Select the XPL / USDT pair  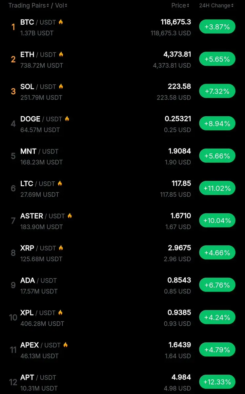(122, 318)
